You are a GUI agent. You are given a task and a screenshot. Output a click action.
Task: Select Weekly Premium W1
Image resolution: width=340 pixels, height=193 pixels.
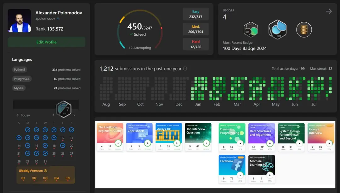pos(23,178)
